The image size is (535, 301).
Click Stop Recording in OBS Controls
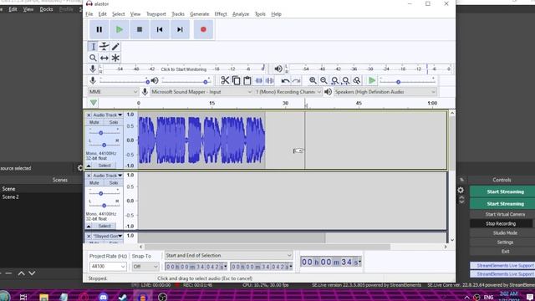(501, 223)
